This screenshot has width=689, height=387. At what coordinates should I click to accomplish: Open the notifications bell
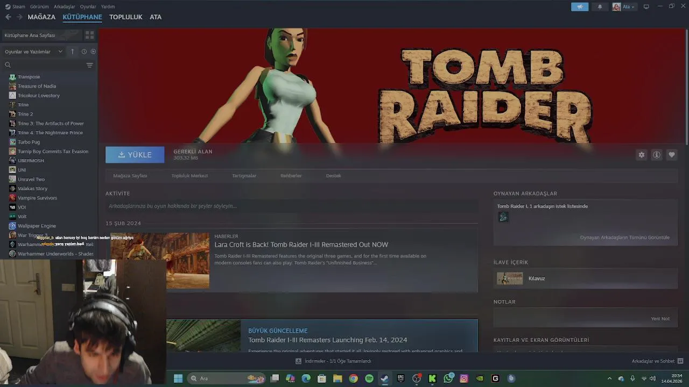[x=600, y=7]
